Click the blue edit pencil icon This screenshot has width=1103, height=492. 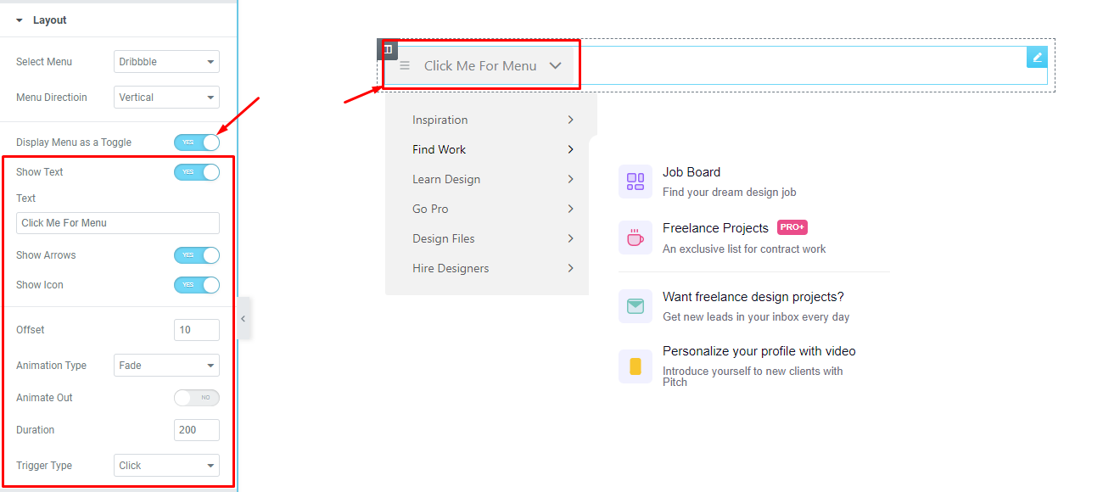(x=1036, y=58)
